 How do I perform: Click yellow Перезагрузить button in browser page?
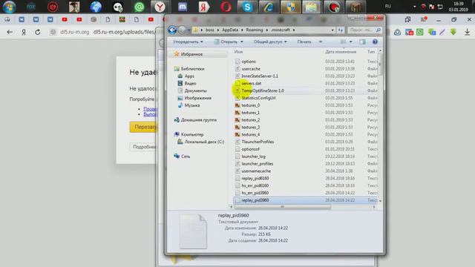[143, 127]
